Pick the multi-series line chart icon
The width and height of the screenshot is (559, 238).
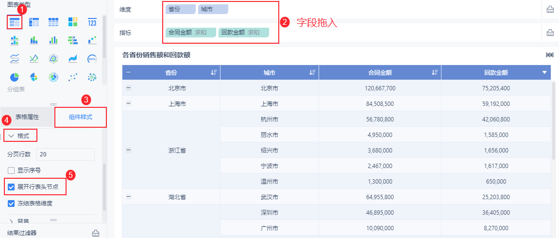[34, 58]
